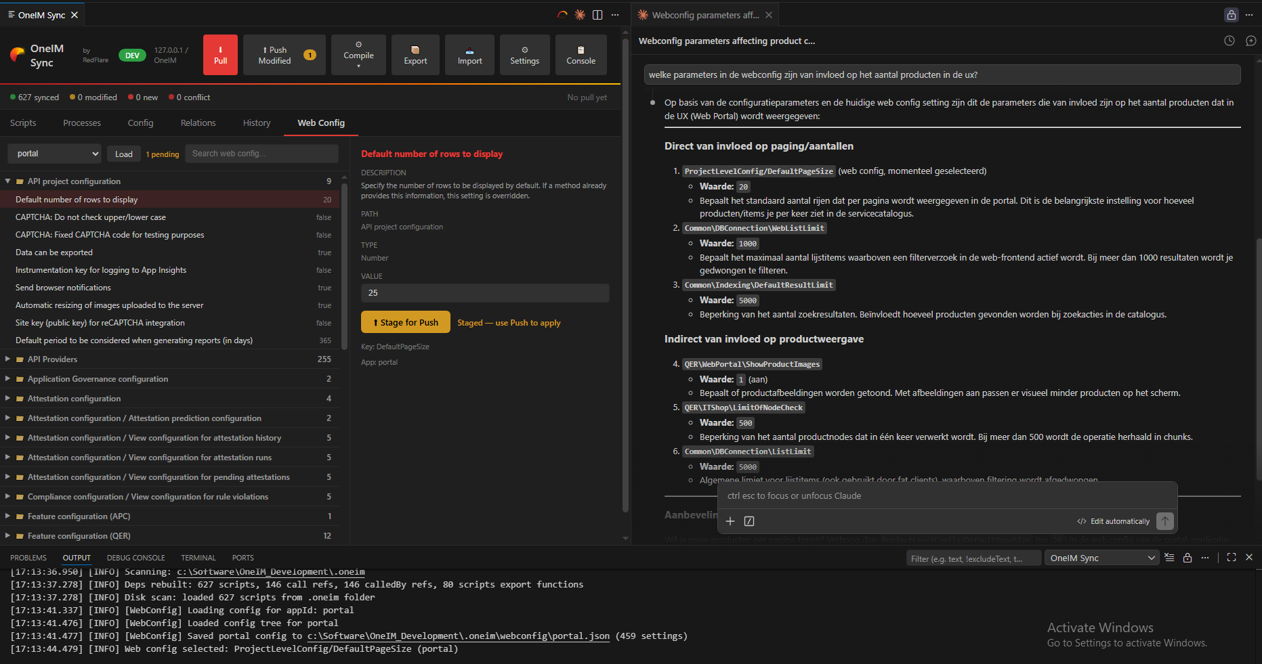Open Claude chat history clock icon
Image resolution: width=1262 pixels, height=664 pixels.
coord(1229,41)
